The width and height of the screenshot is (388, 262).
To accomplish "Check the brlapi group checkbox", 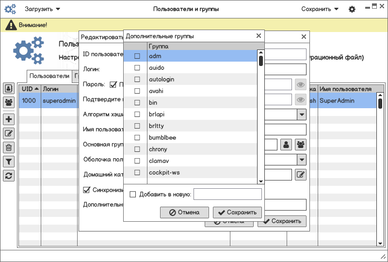I will (137, 114).
